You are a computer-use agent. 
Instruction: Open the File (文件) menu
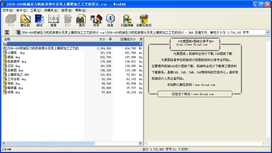pos(7,10)
